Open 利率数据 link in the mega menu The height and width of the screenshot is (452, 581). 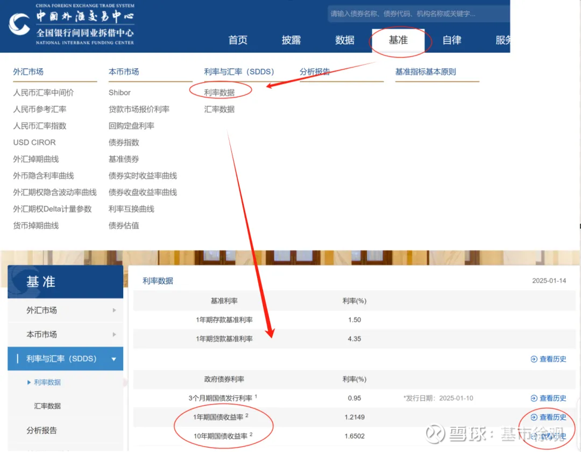[219, 93]
